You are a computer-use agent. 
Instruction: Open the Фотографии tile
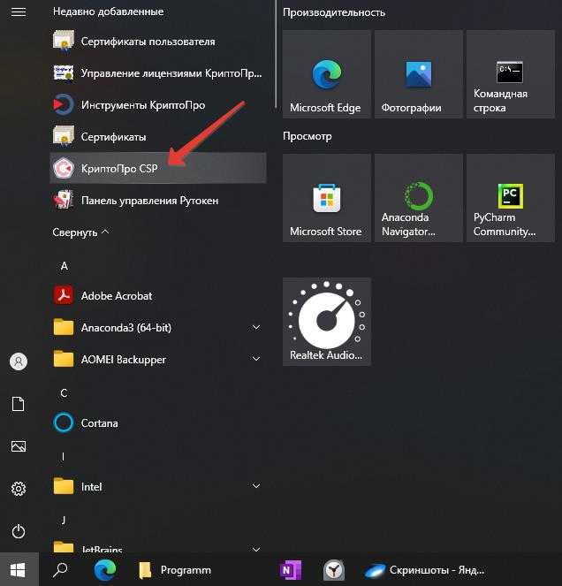419,74
